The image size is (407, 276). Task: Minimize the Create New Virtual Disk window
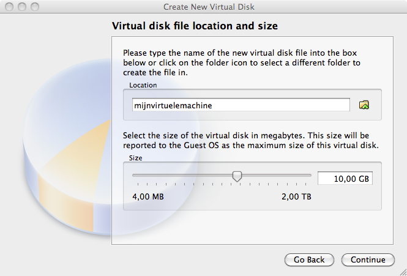coord(22,7)
